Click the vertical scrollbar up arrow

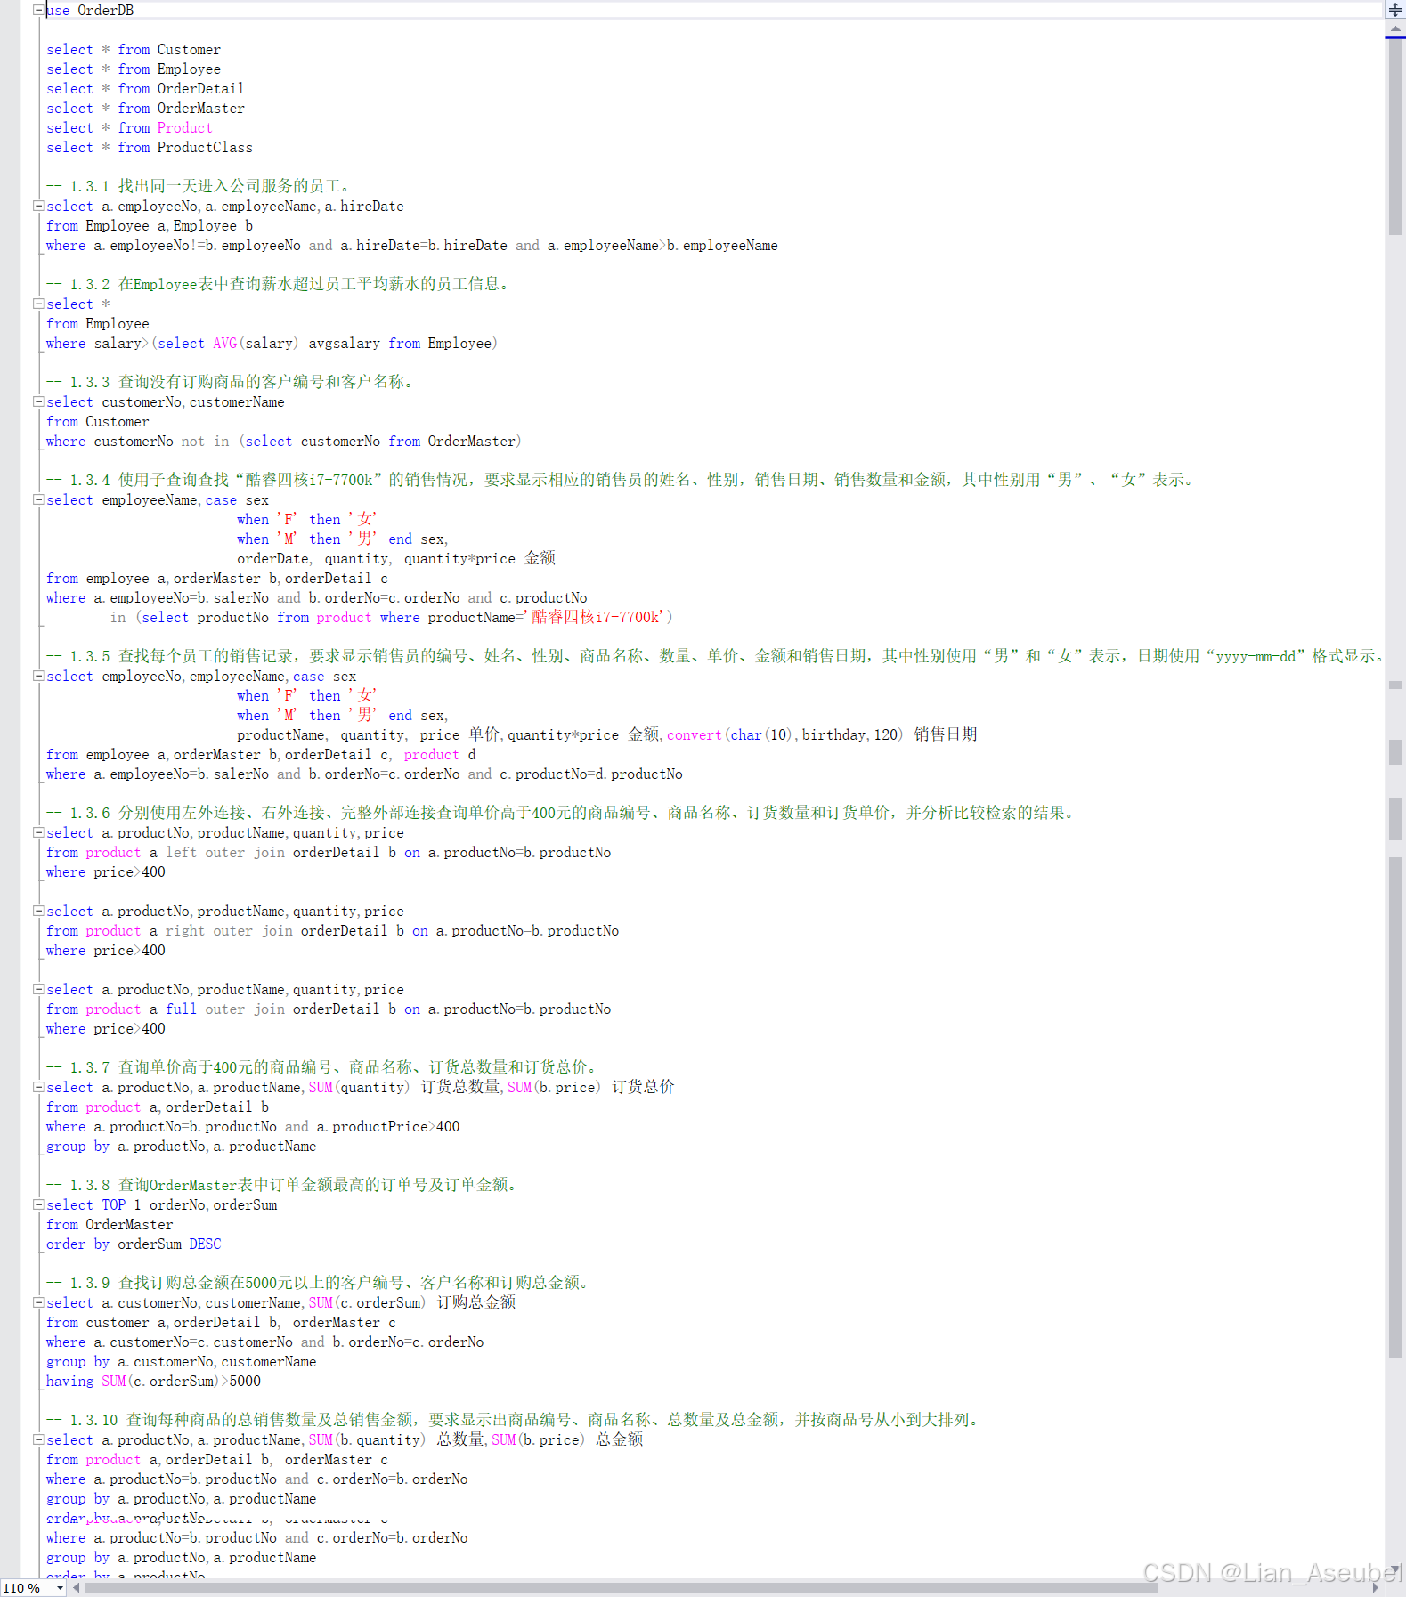point(1395,28)
